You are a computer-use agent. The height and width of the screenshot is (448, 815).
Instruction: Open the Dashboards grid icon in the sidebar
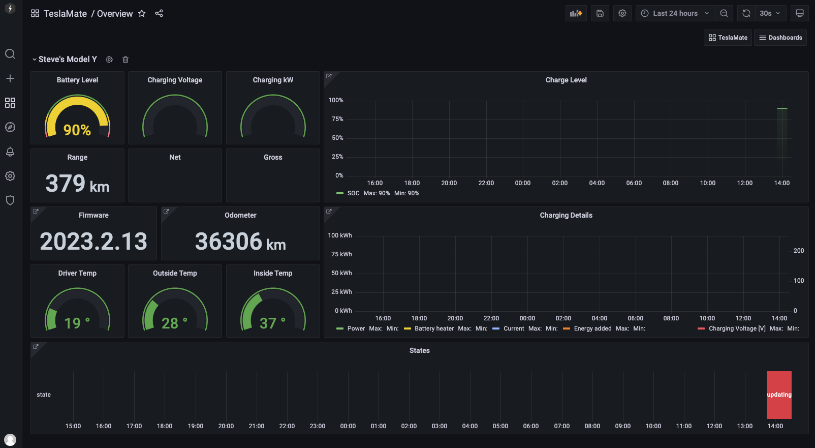coord(10,103)
